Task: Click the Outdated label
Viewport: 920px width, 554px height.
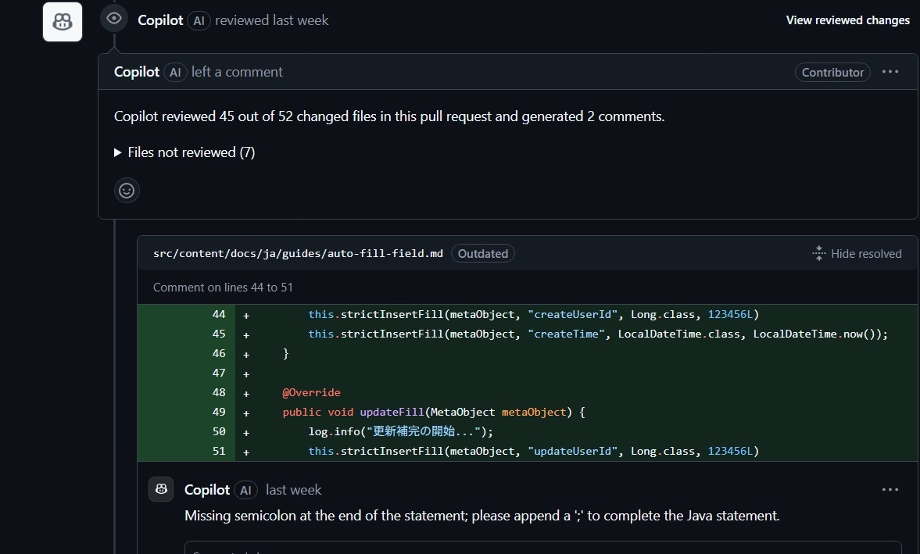Action: coord(483,253)
